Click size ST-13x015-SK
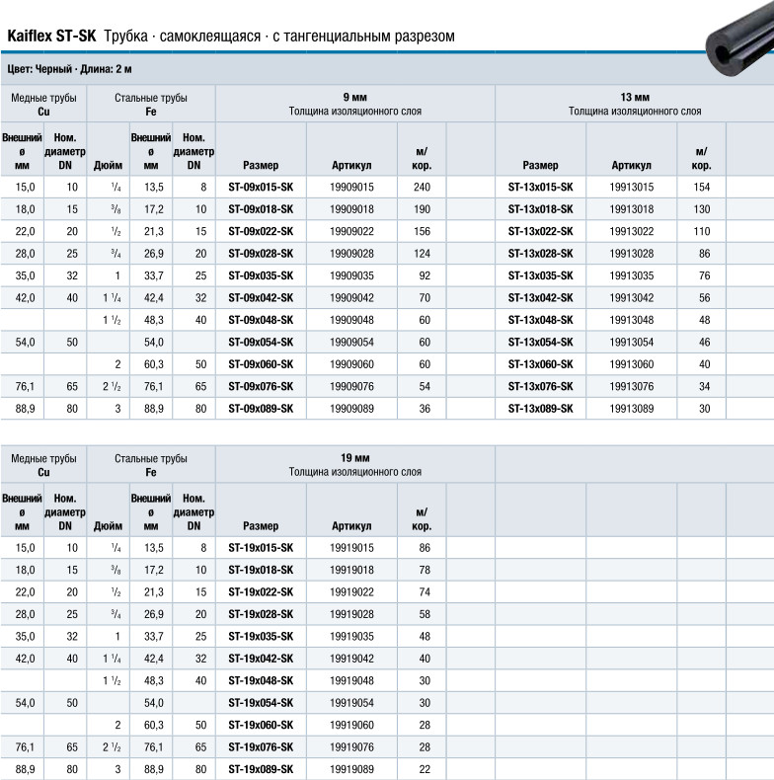The width and height of the screenshot is (774, 780). click(540, 188)
